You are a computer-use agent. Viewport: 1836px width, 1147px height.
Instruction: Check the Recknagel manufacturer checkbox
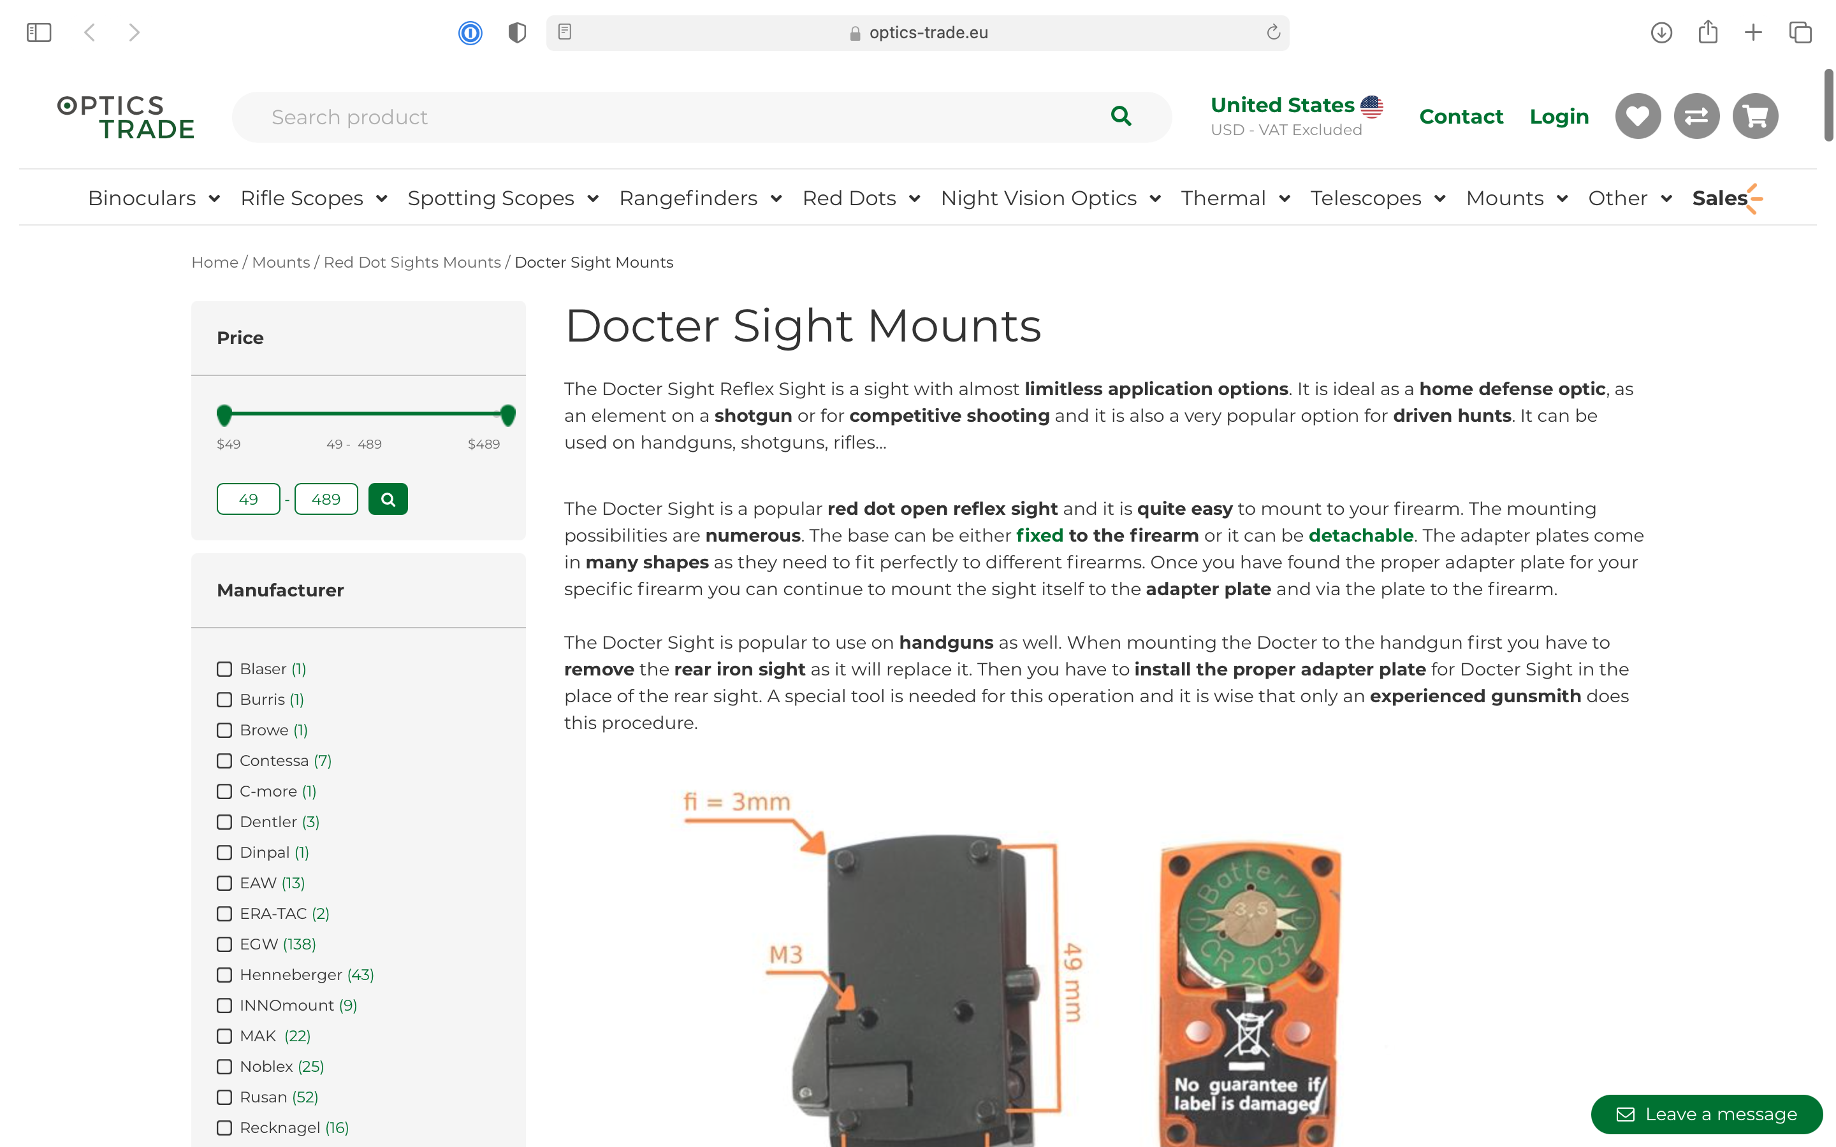224,1128
